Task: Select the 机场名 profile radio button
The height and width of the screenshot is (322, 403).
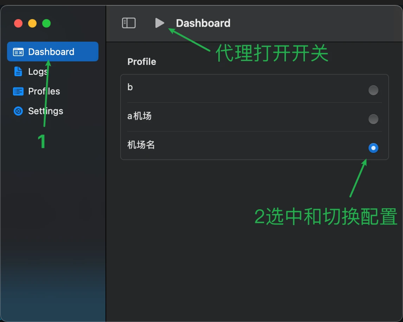Action: (x=373, y=148)
